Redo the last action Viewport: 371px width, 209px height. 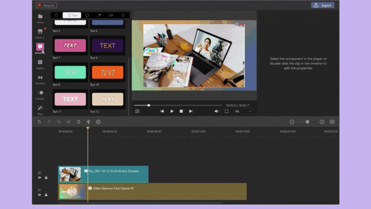49,122
